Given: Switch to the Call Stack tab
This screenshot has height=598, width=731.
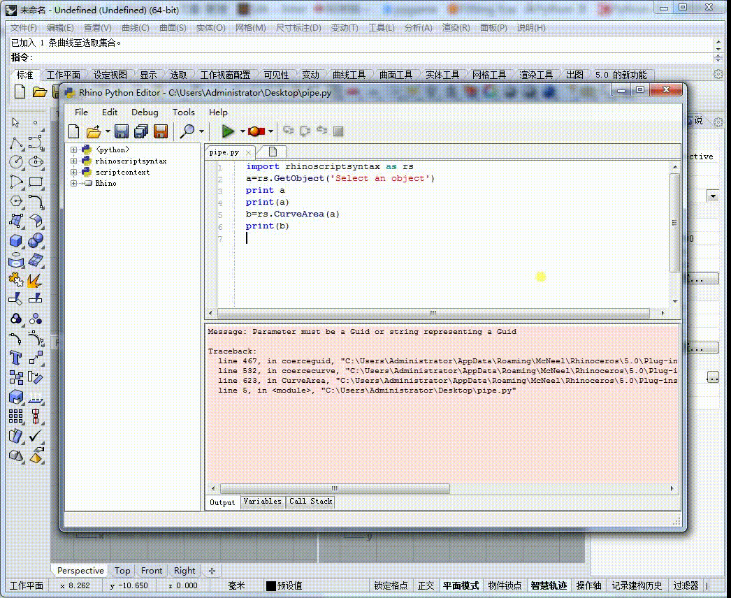Looking at the screenshot, I should click(x=310, y=502).
